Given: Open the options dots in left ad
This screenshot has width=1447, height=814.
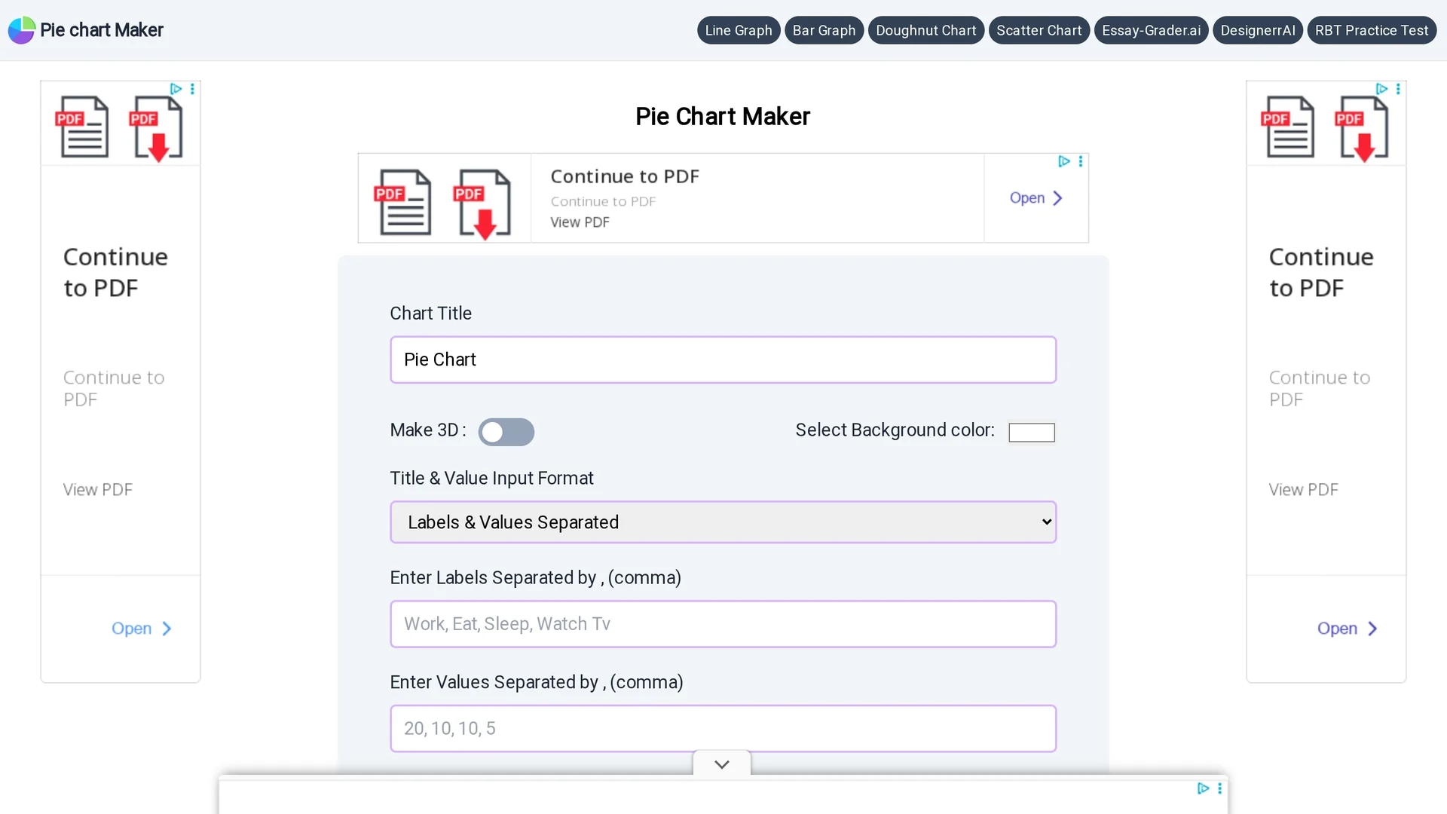Looking at the screenshot, I should click(x=193, y=89).
